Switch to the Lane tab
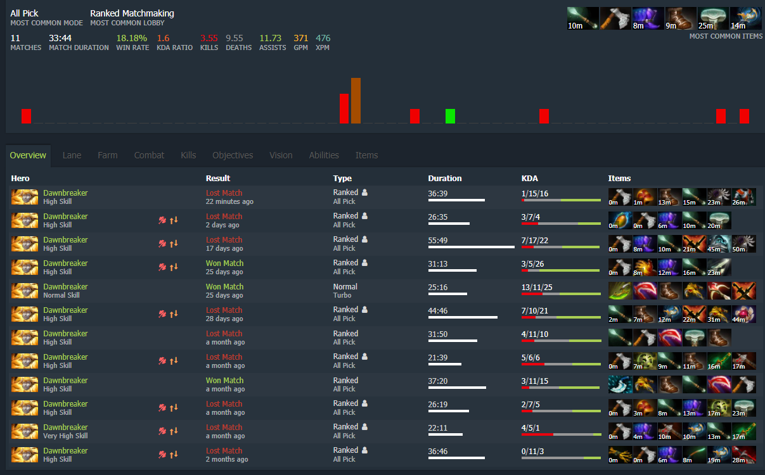The width and height of the screenshot is (765, 475). [x=72, y=155]
